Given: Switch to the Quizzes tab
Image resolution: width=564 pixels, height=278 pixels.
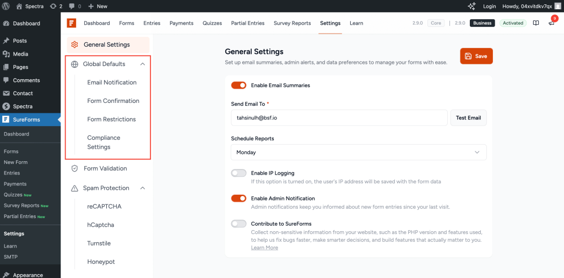Looking at the screenshot, I should 212,23.
